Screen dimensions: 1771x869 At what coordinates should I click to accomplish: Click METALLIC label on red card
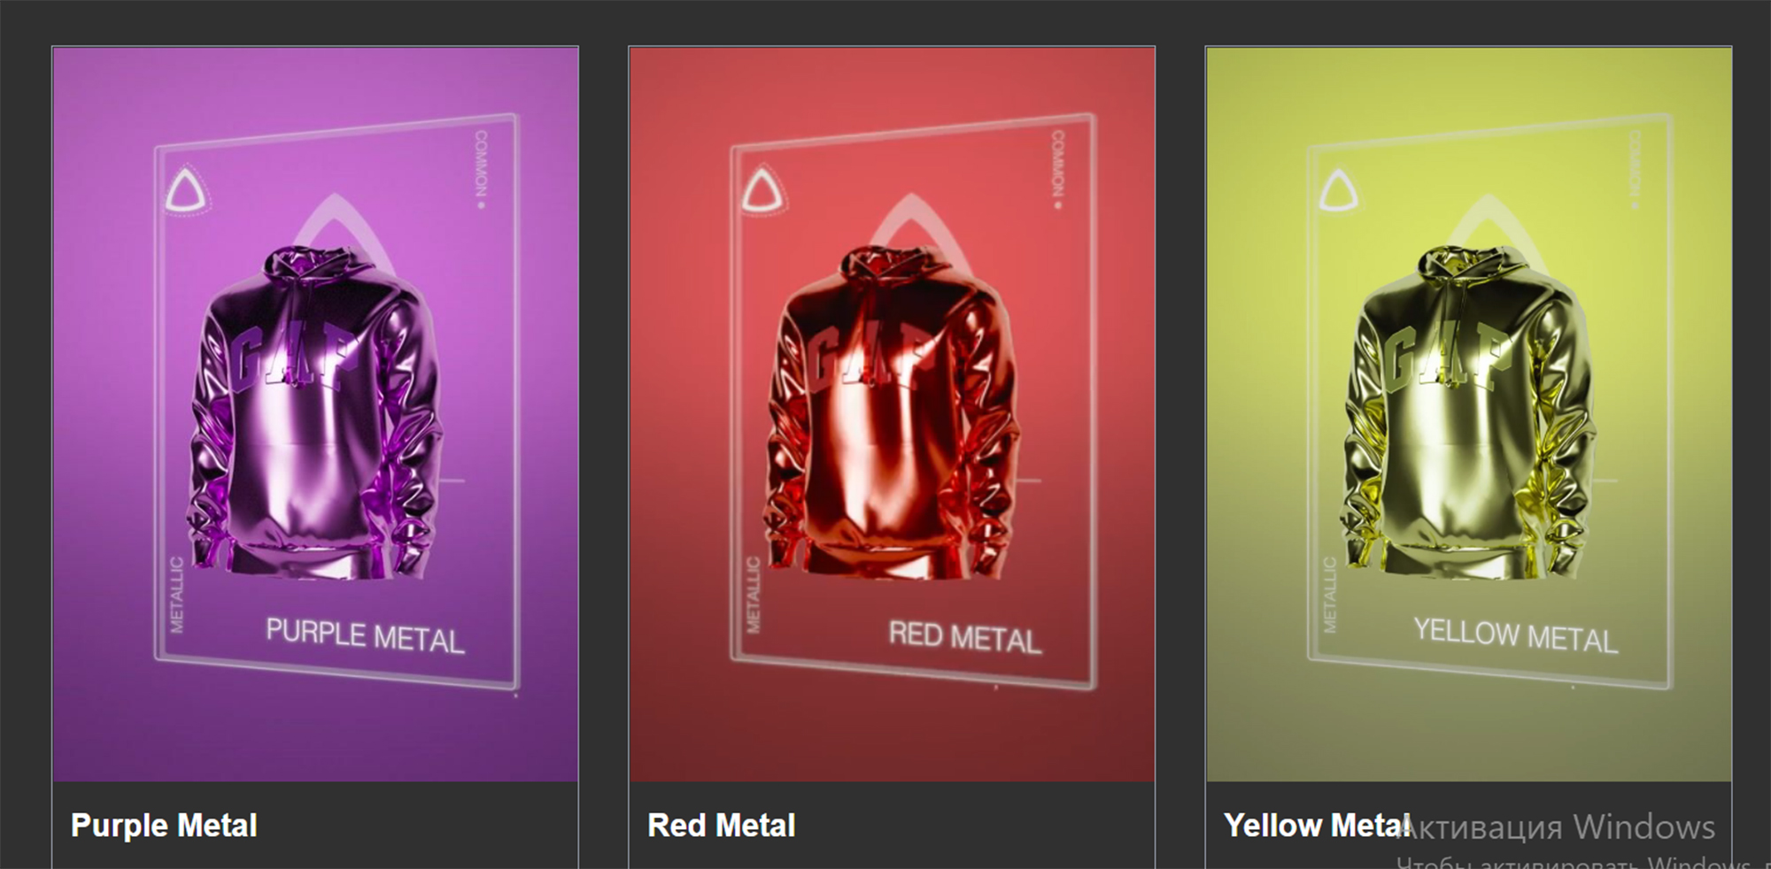pos(754,595)
